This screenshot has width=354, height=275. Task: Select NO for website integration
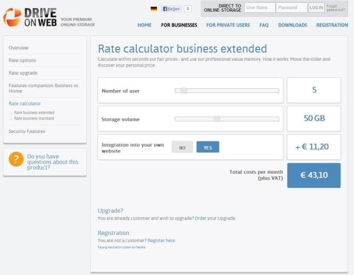click(x=182, y=147)
